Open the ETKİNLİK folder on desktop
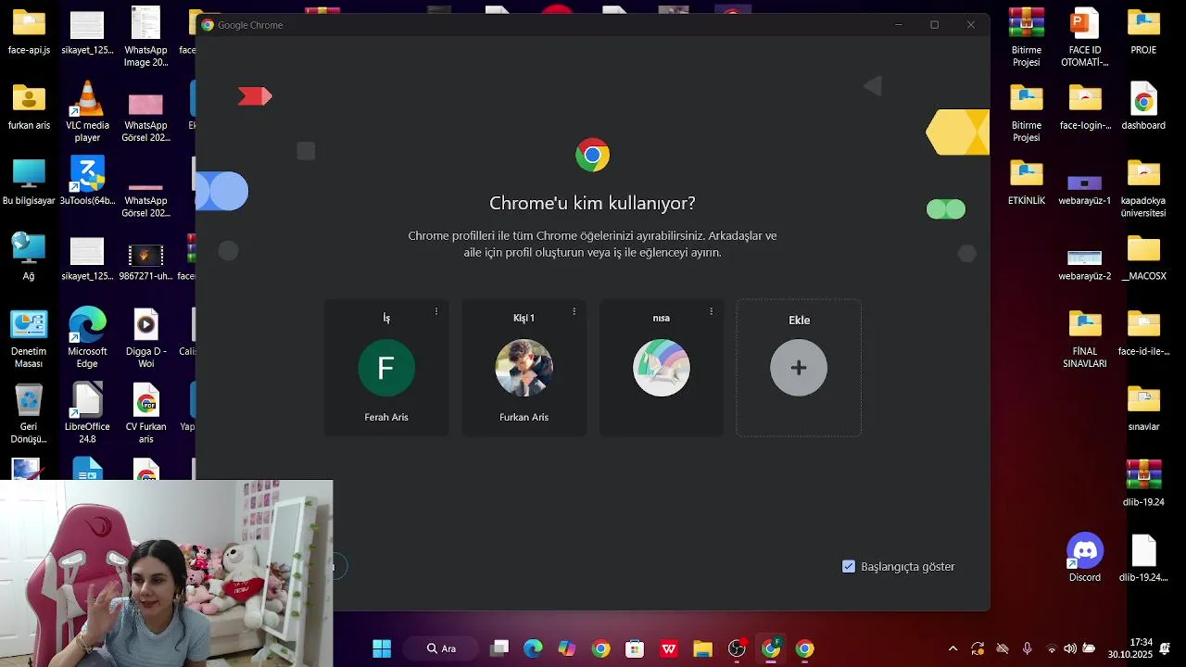1186x667 pixels. point(1027,182)
